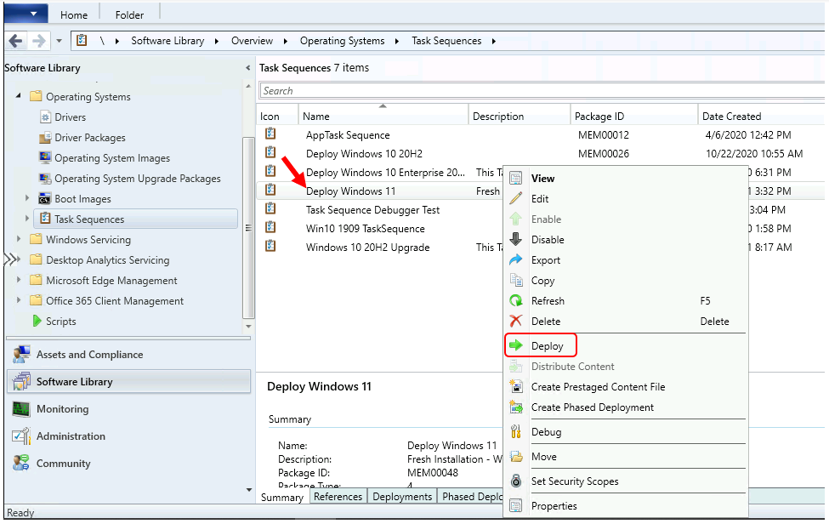Expand the Windows Servicing tree node
This screenshot has width=829, height=524.
[x=19, y=239]
